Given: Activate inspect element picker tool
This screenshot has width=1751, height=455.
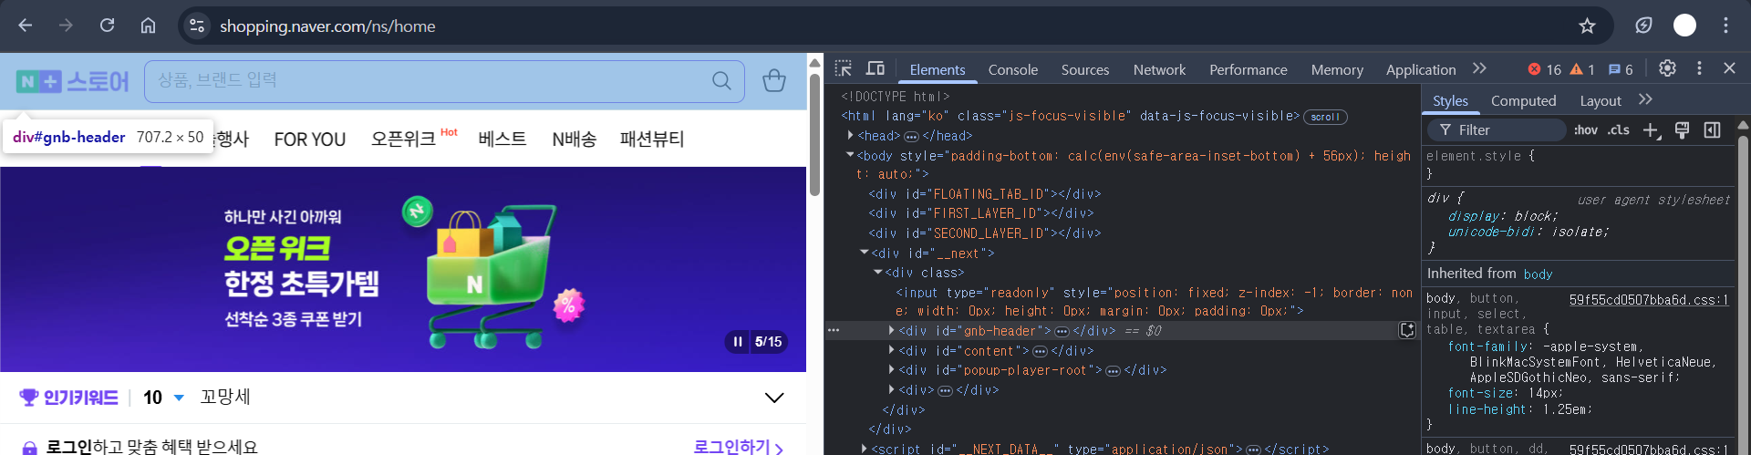Looking at the screenshot, I should (844, 68).
